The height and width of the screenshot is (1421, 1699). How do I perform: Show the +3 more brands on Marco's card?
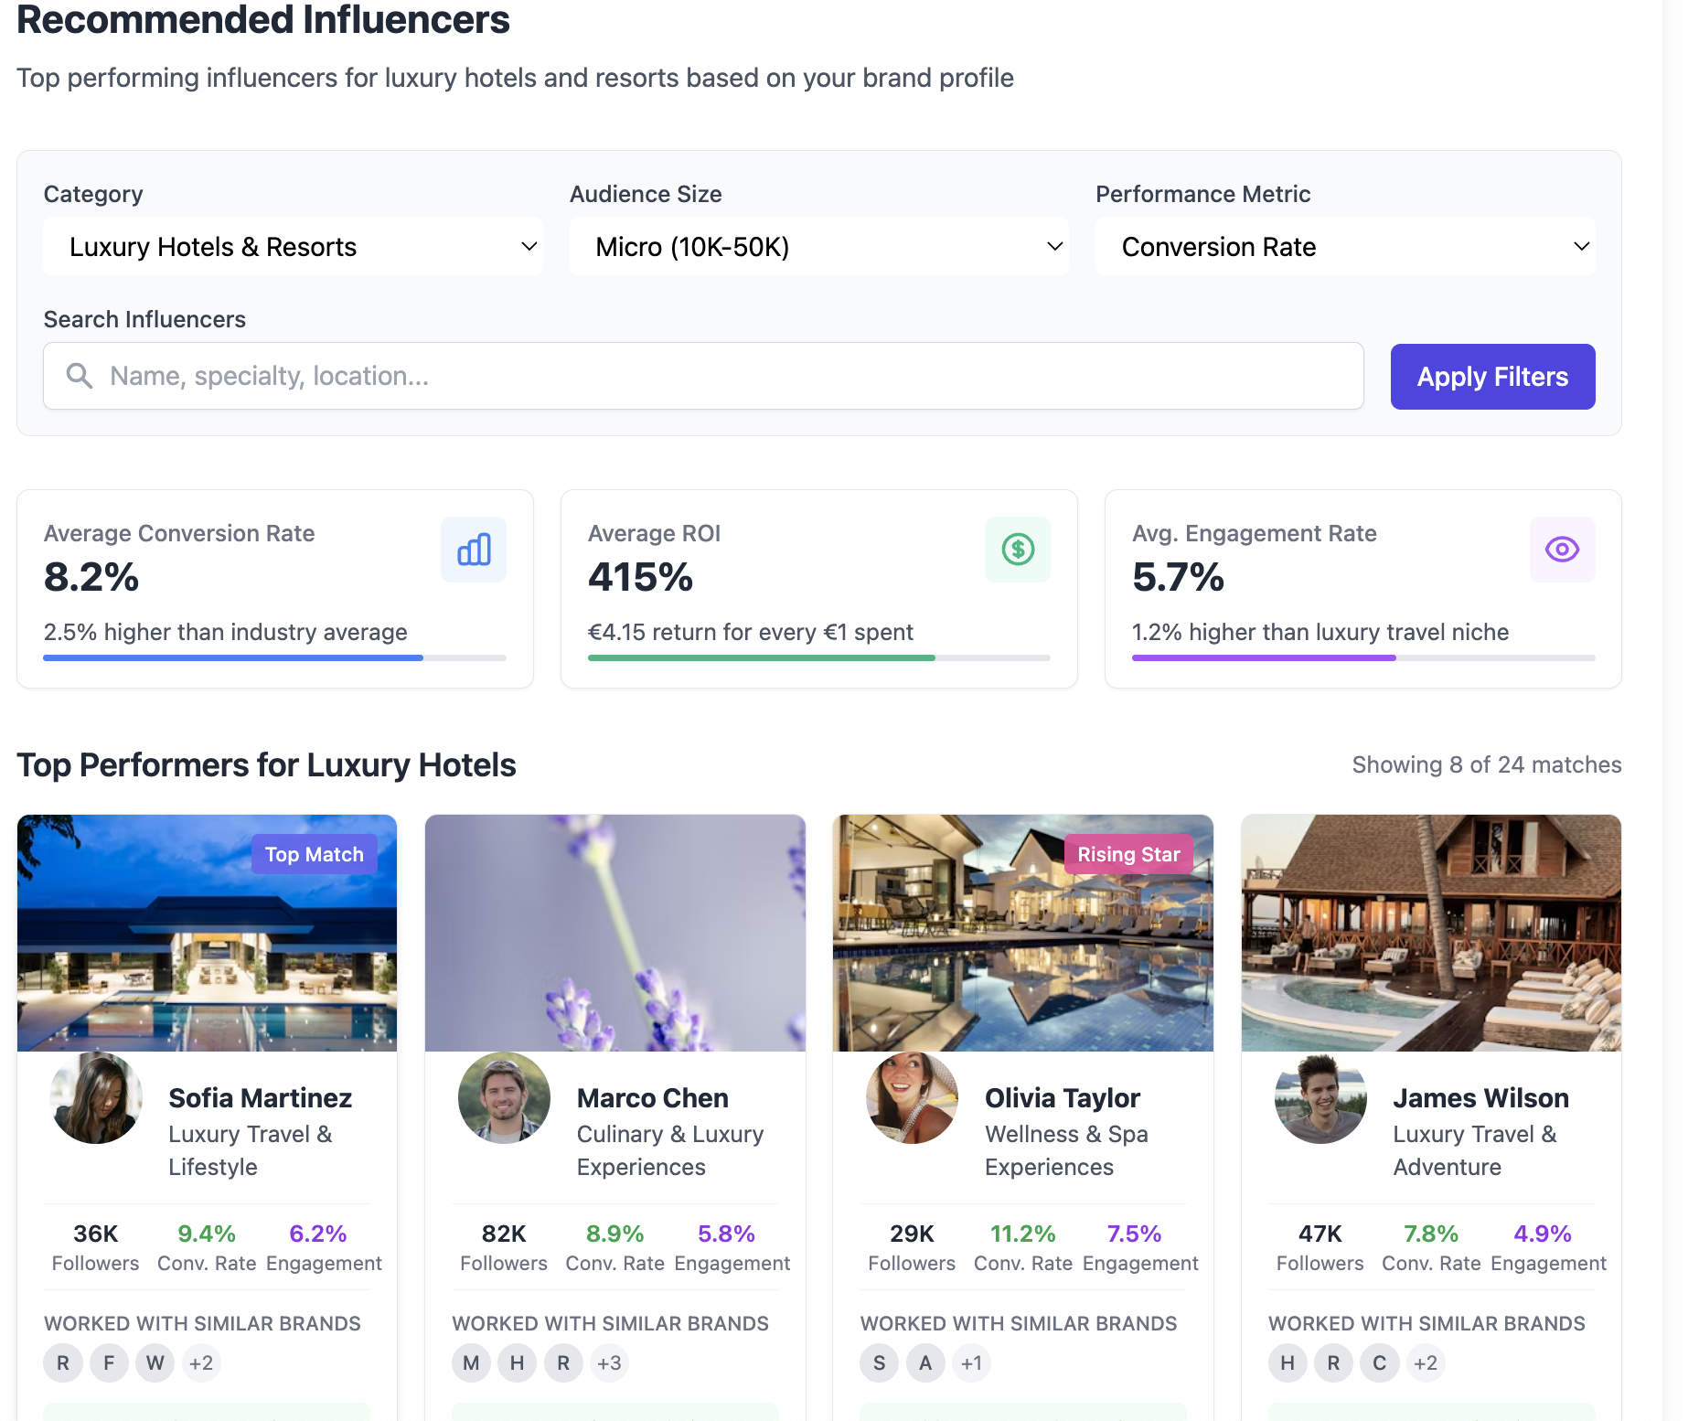coord(609,1363)
